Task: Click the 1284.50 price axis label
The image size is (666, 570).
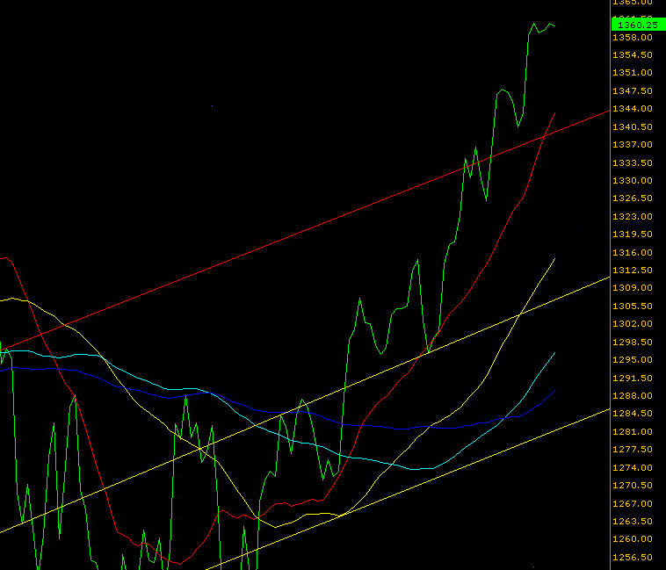Action: 633,414
